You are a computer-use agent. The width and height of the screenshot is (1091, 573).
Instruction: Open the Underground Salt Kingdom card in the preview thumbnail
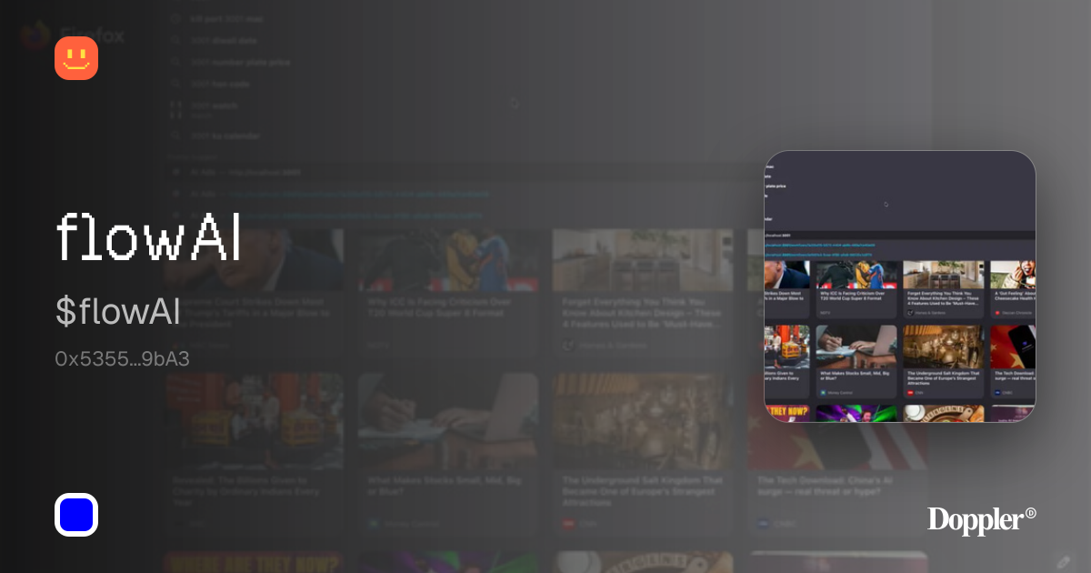click(x=944, y=361)
